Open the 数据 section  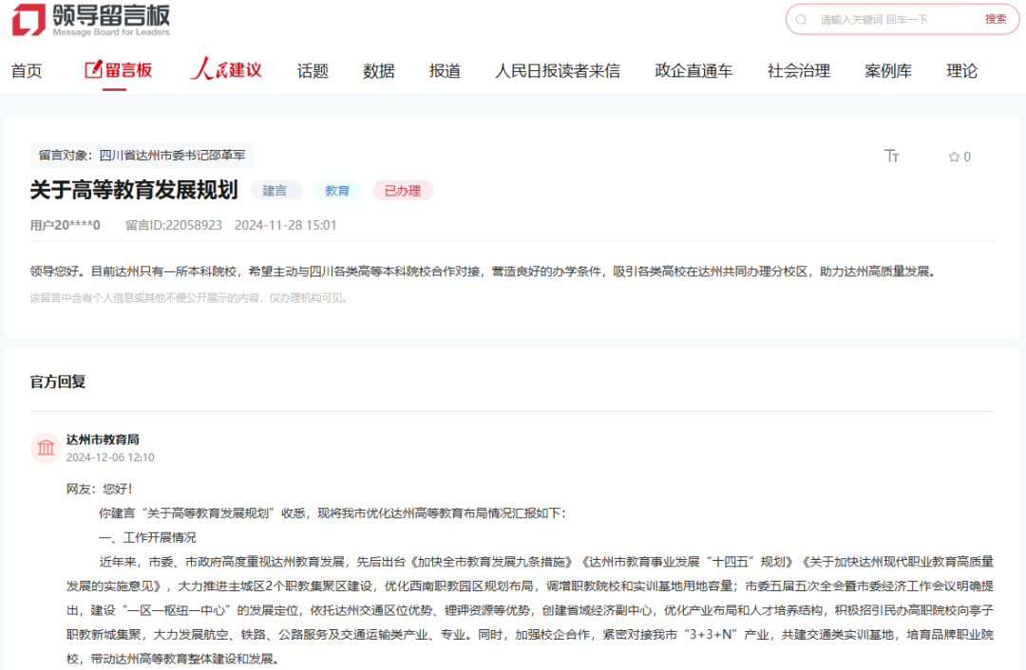[x=377, y=70]
